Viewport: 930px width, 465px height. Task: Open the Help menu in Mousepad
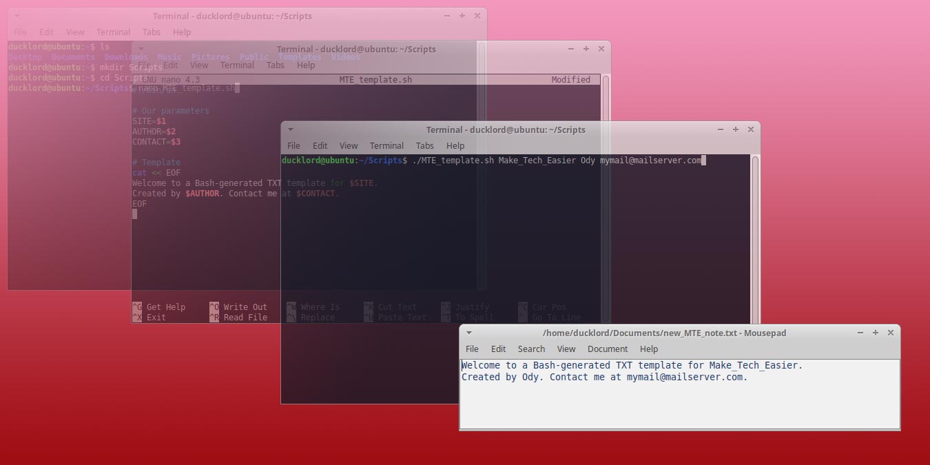click(648, 349)
